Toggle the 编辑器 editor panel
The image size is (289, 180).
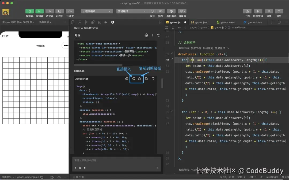click(39, 11)
